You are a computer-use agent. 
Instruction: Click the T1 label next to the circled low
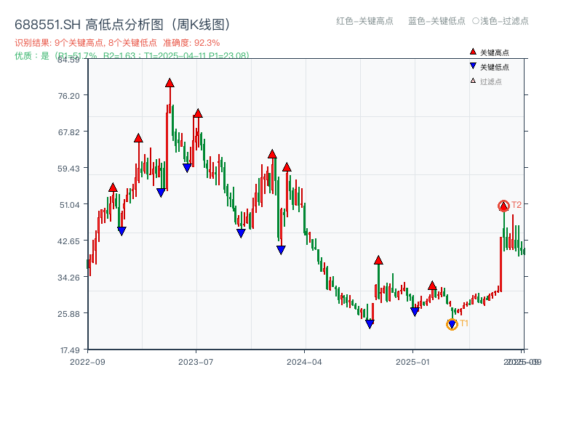463,323
